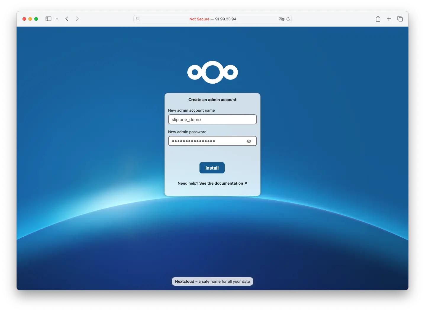
Task: Open the See the documentation link
Action: click(221, 183)
